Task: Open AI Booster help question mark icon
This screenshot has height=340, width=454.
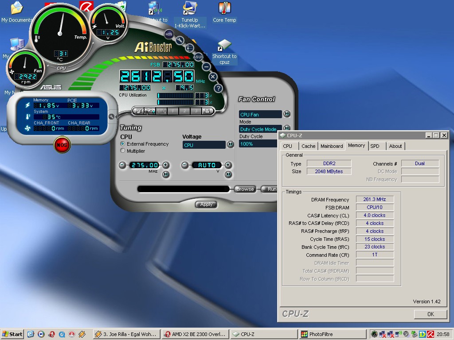Action: [x=218, y=88]
